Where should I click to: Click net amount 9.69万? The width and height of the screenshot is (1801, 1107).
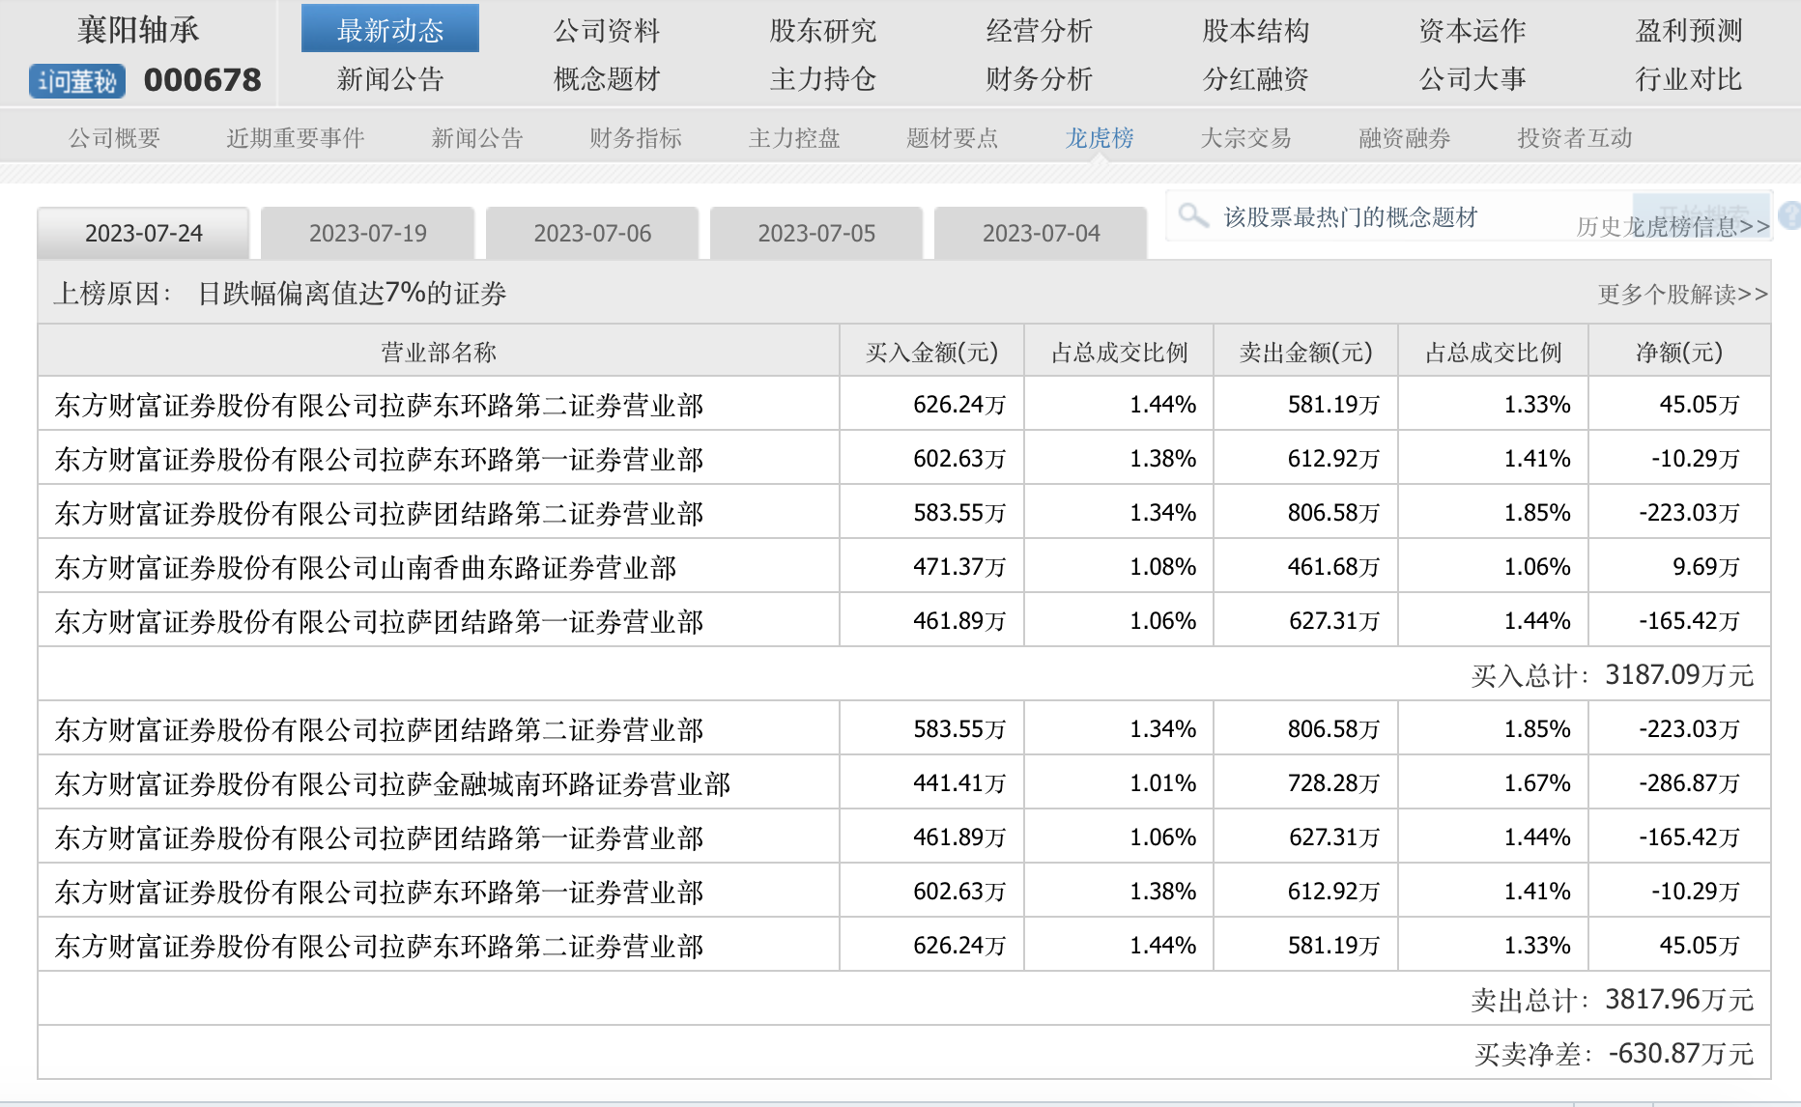point(1706,567)
